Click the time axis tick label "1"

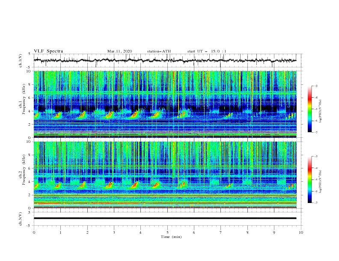pos(60,232)
